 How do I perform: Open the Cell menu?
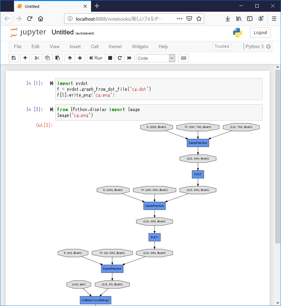(95, 47)
